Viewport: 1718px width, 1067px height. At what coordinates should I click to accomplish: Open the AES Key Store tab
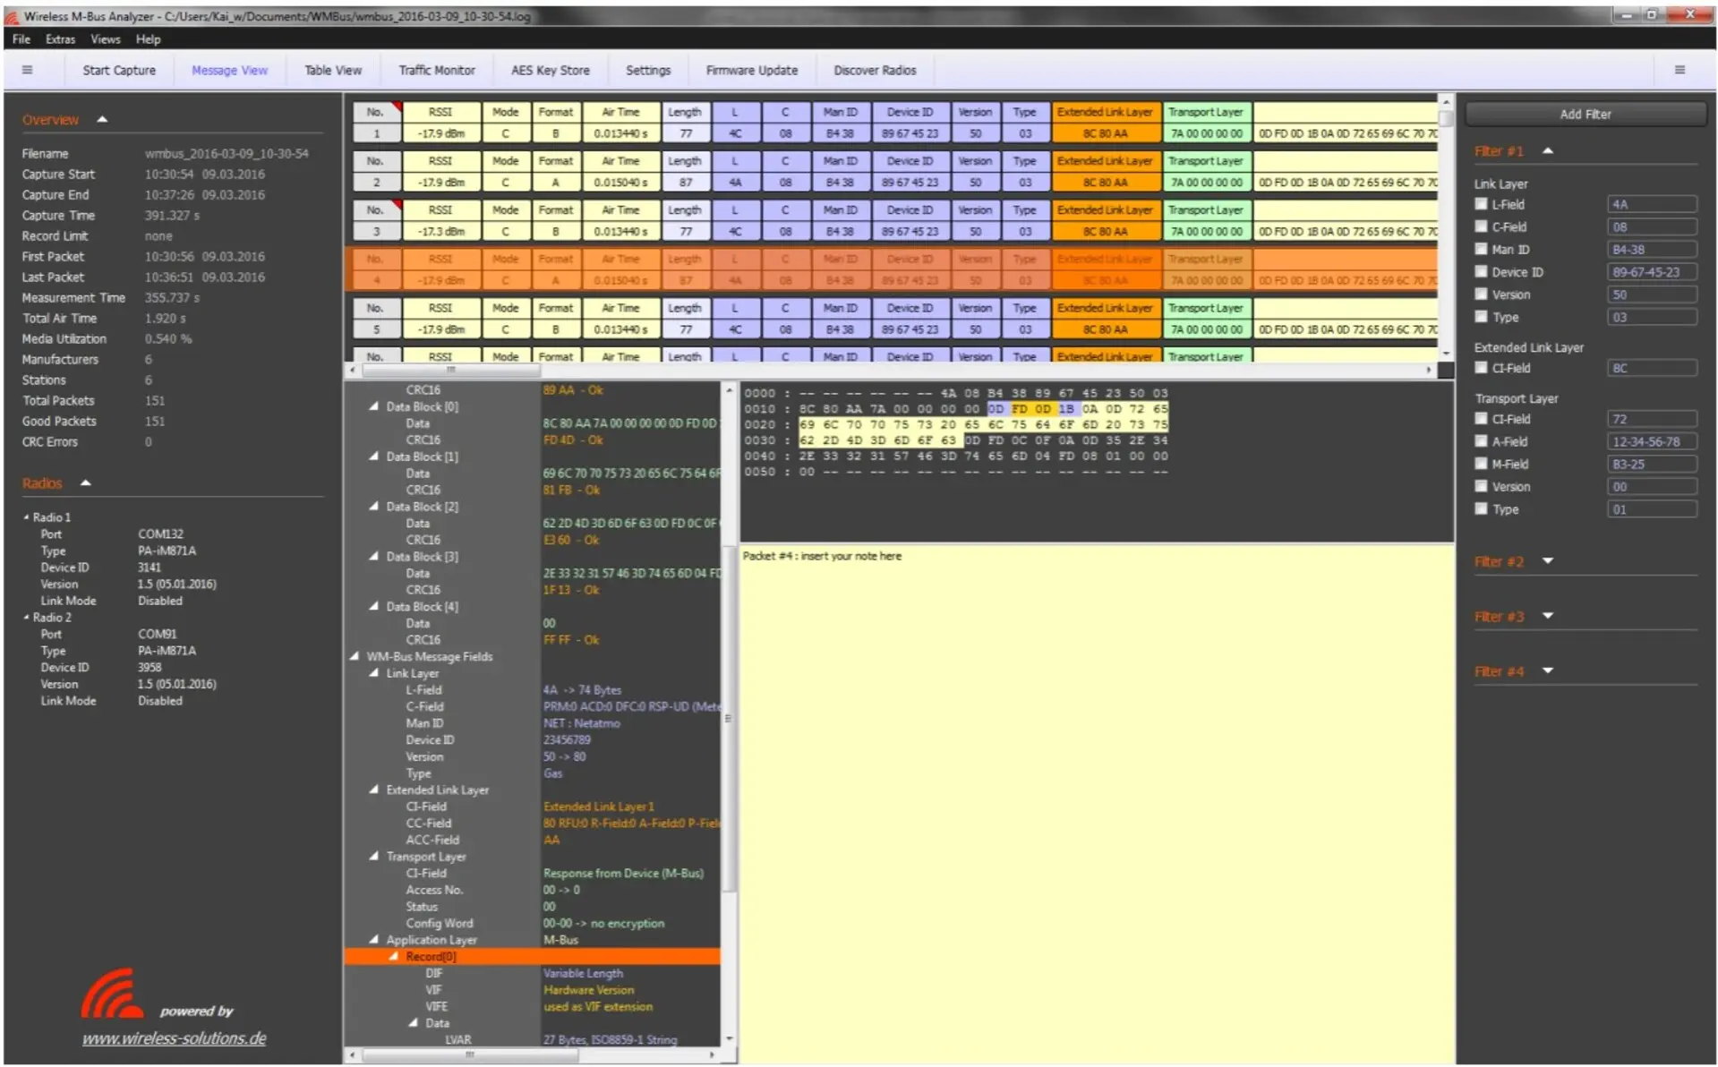(550, 70)
